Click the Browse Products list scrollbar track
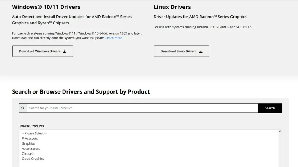 (x=280, y=151)
